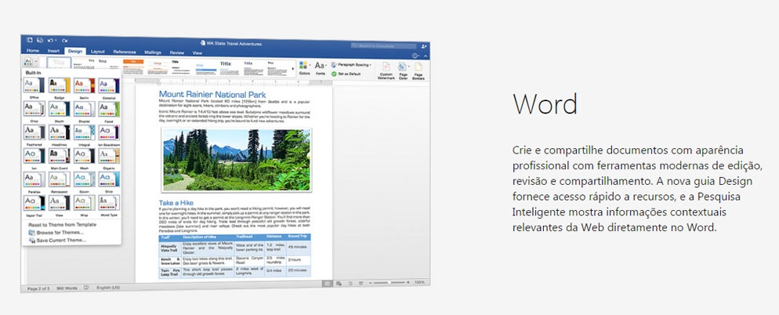Viewport: 779px width, 315px height.
Task: Apply the Retrospect theme
Action: [x=59, y=179]
